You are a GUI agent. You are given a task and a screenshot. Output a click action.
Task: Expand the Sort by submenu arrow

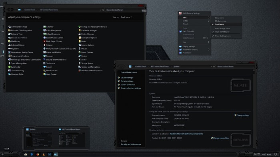[x=208, y=21]
